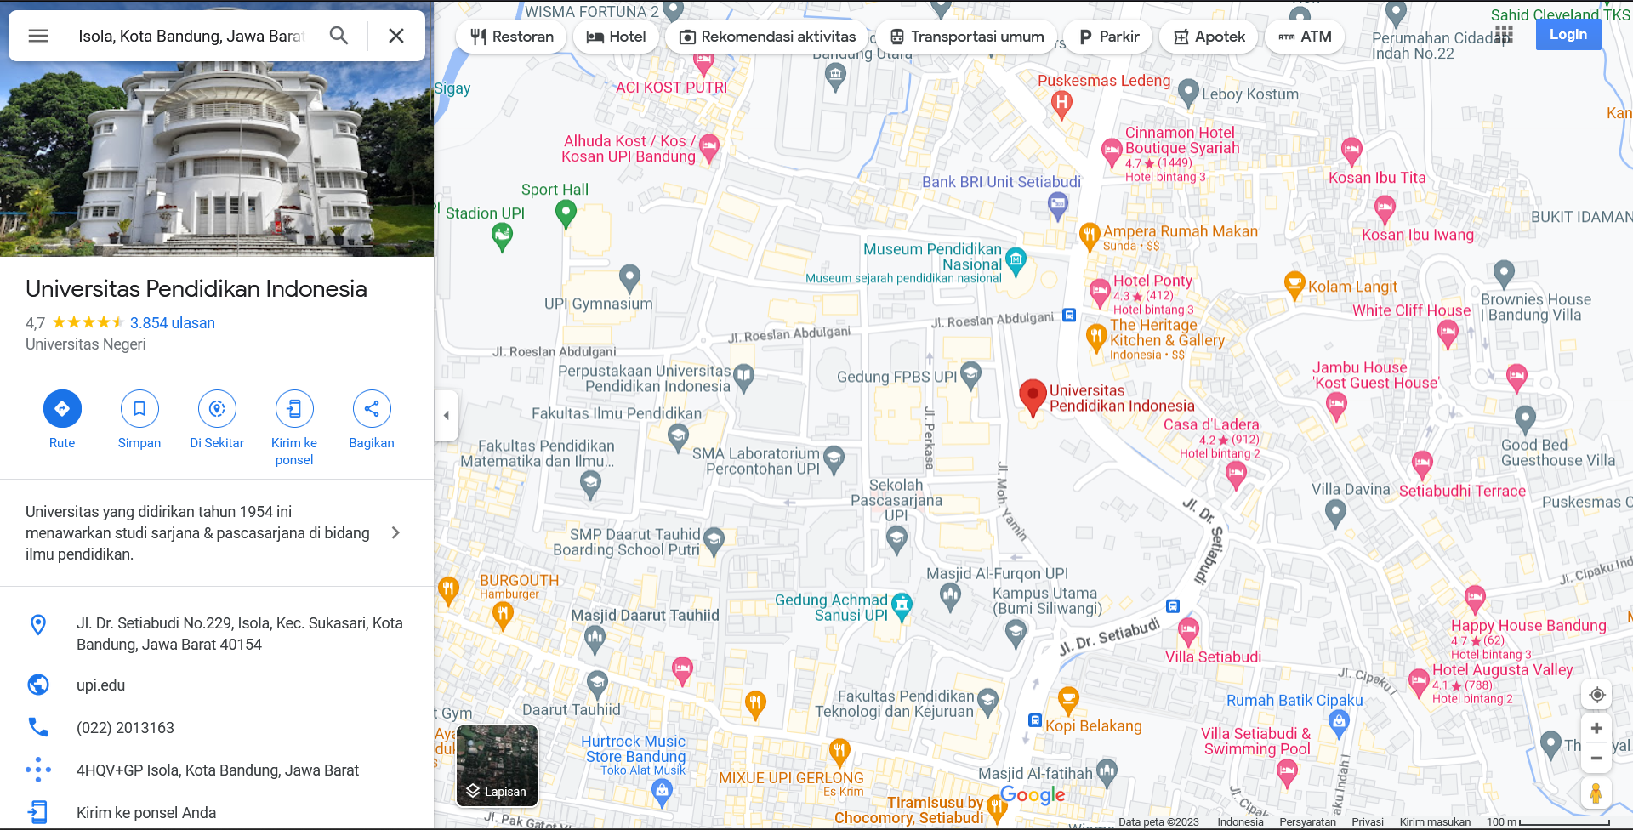Click Indonesia region link in footer
Image resolution: width=1633 pixels, height=830 pixels.
tap(1240, 822)
